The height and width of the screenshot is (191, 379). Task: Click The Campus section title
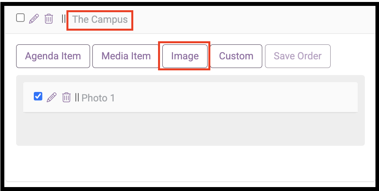click(100, 19)
